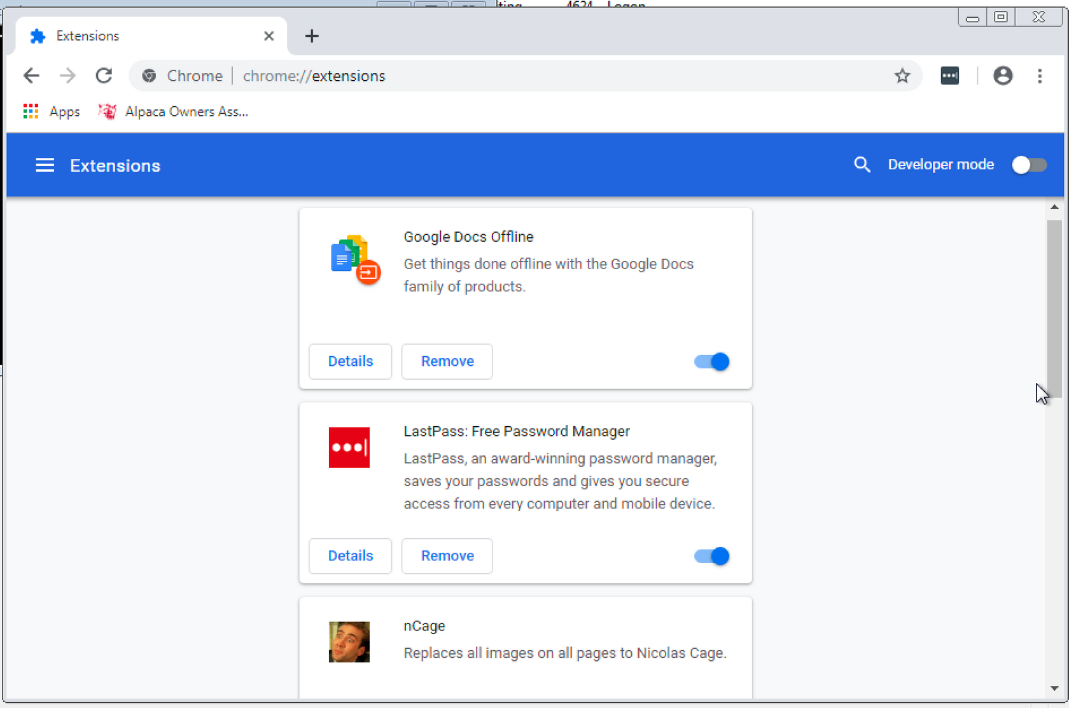Click the Google Docs Offline extension icon
Viewport: 1069px width, 708px height.
pos(356,260)
